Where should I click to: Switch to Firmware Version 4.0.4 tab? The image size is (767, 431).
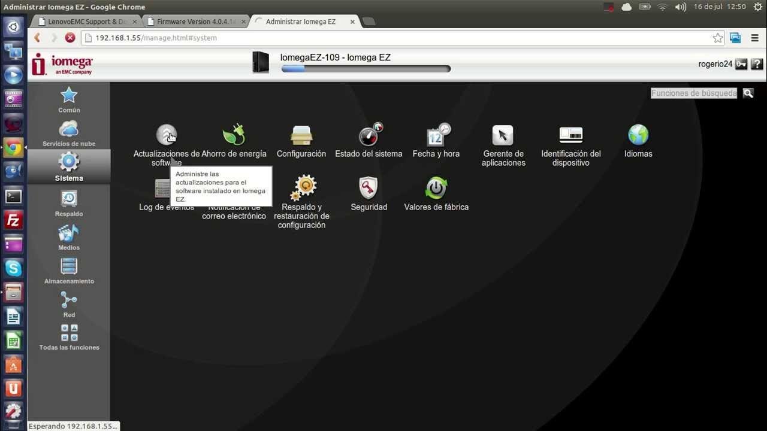tap(196, 22)
